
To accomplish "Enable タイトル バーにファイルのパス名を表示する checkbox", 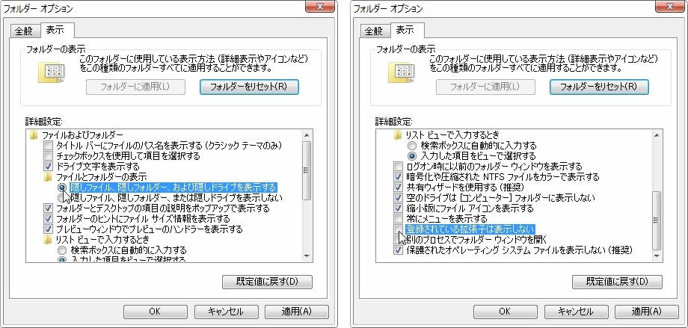I will pos(49,145).
